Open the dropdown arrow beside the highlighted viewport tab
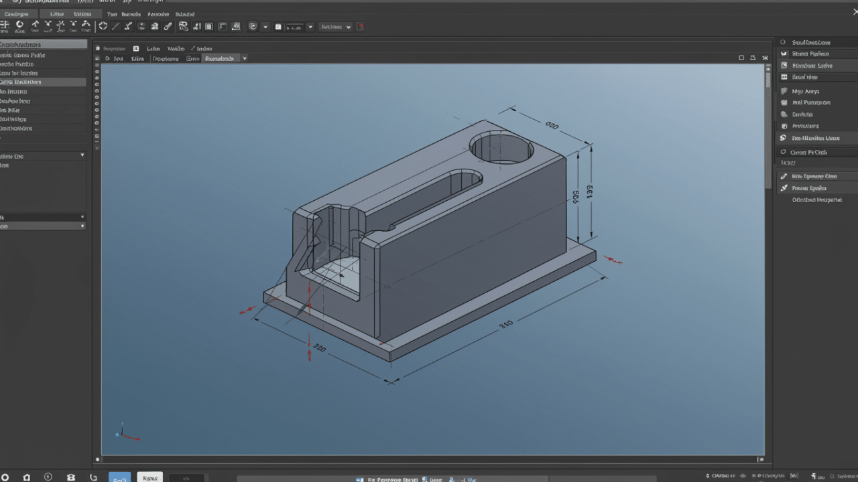The height and width of the screenshot is (482, 858). [245, 58]
